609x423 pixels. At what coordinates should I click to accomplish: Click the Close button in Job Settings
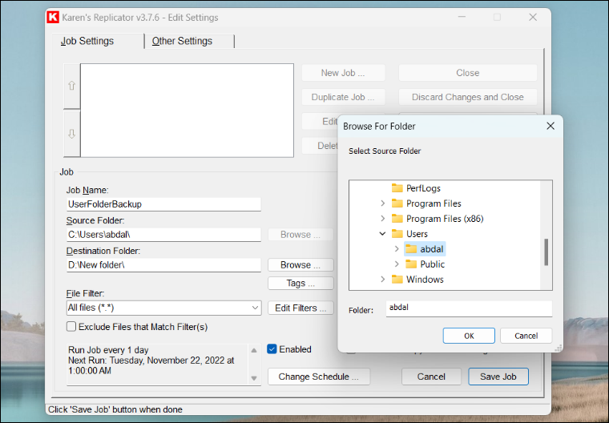pos(468,73)
